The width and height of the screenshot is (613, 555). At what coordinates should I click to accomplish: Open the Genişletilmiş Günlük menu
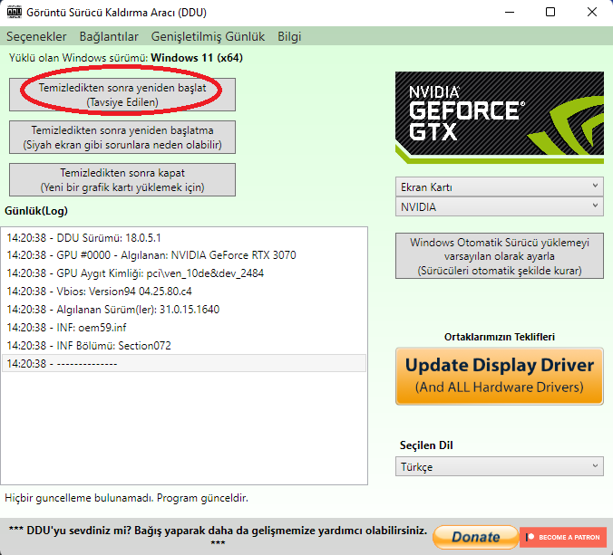click(x=208, y=37)
